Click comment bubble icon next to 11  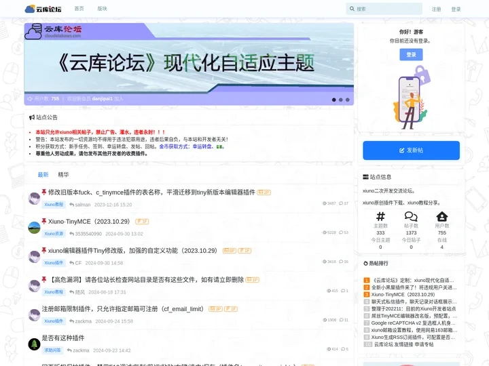click(x=342, y=320)
